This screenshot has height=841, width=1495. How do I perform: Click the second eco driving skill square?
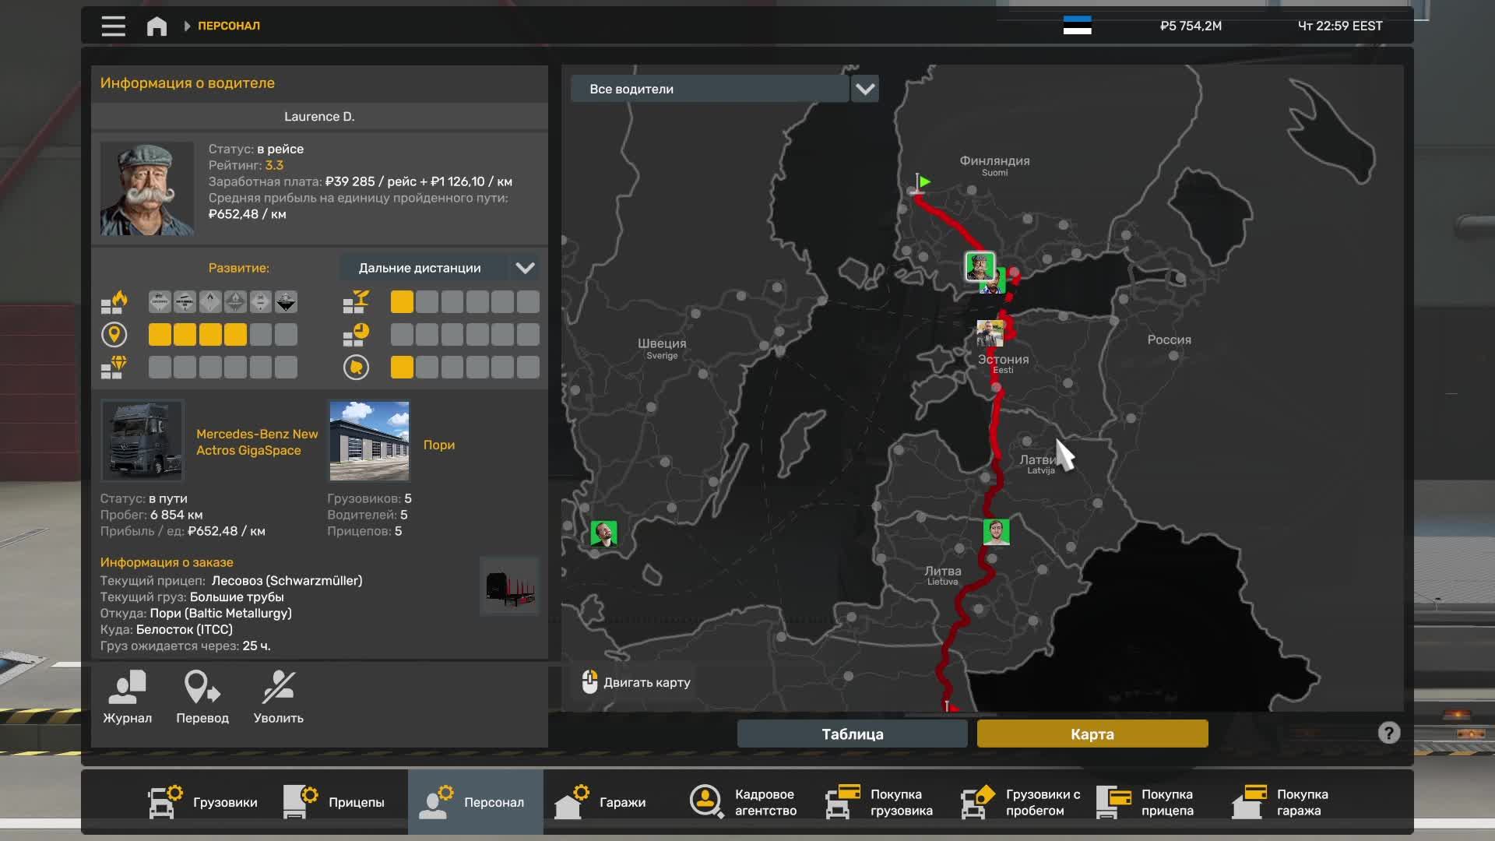tap(427, 368)
